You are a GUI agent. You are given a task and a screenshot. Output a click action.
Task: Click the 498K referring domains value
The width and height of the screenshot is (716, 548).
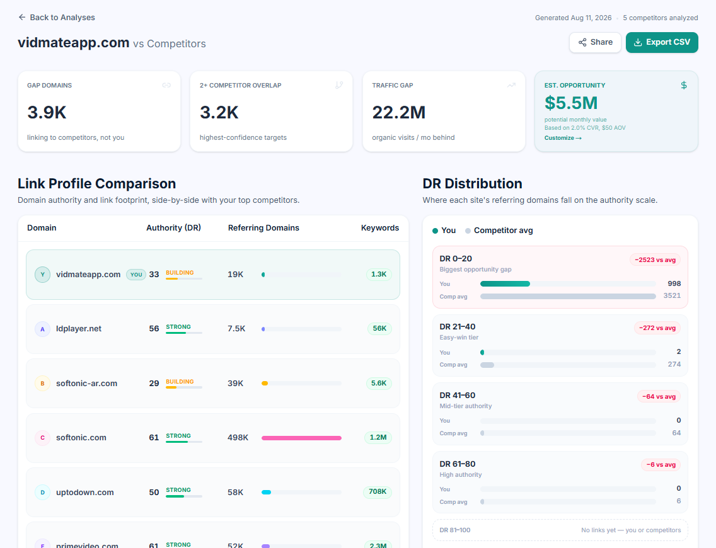[238, 438]
